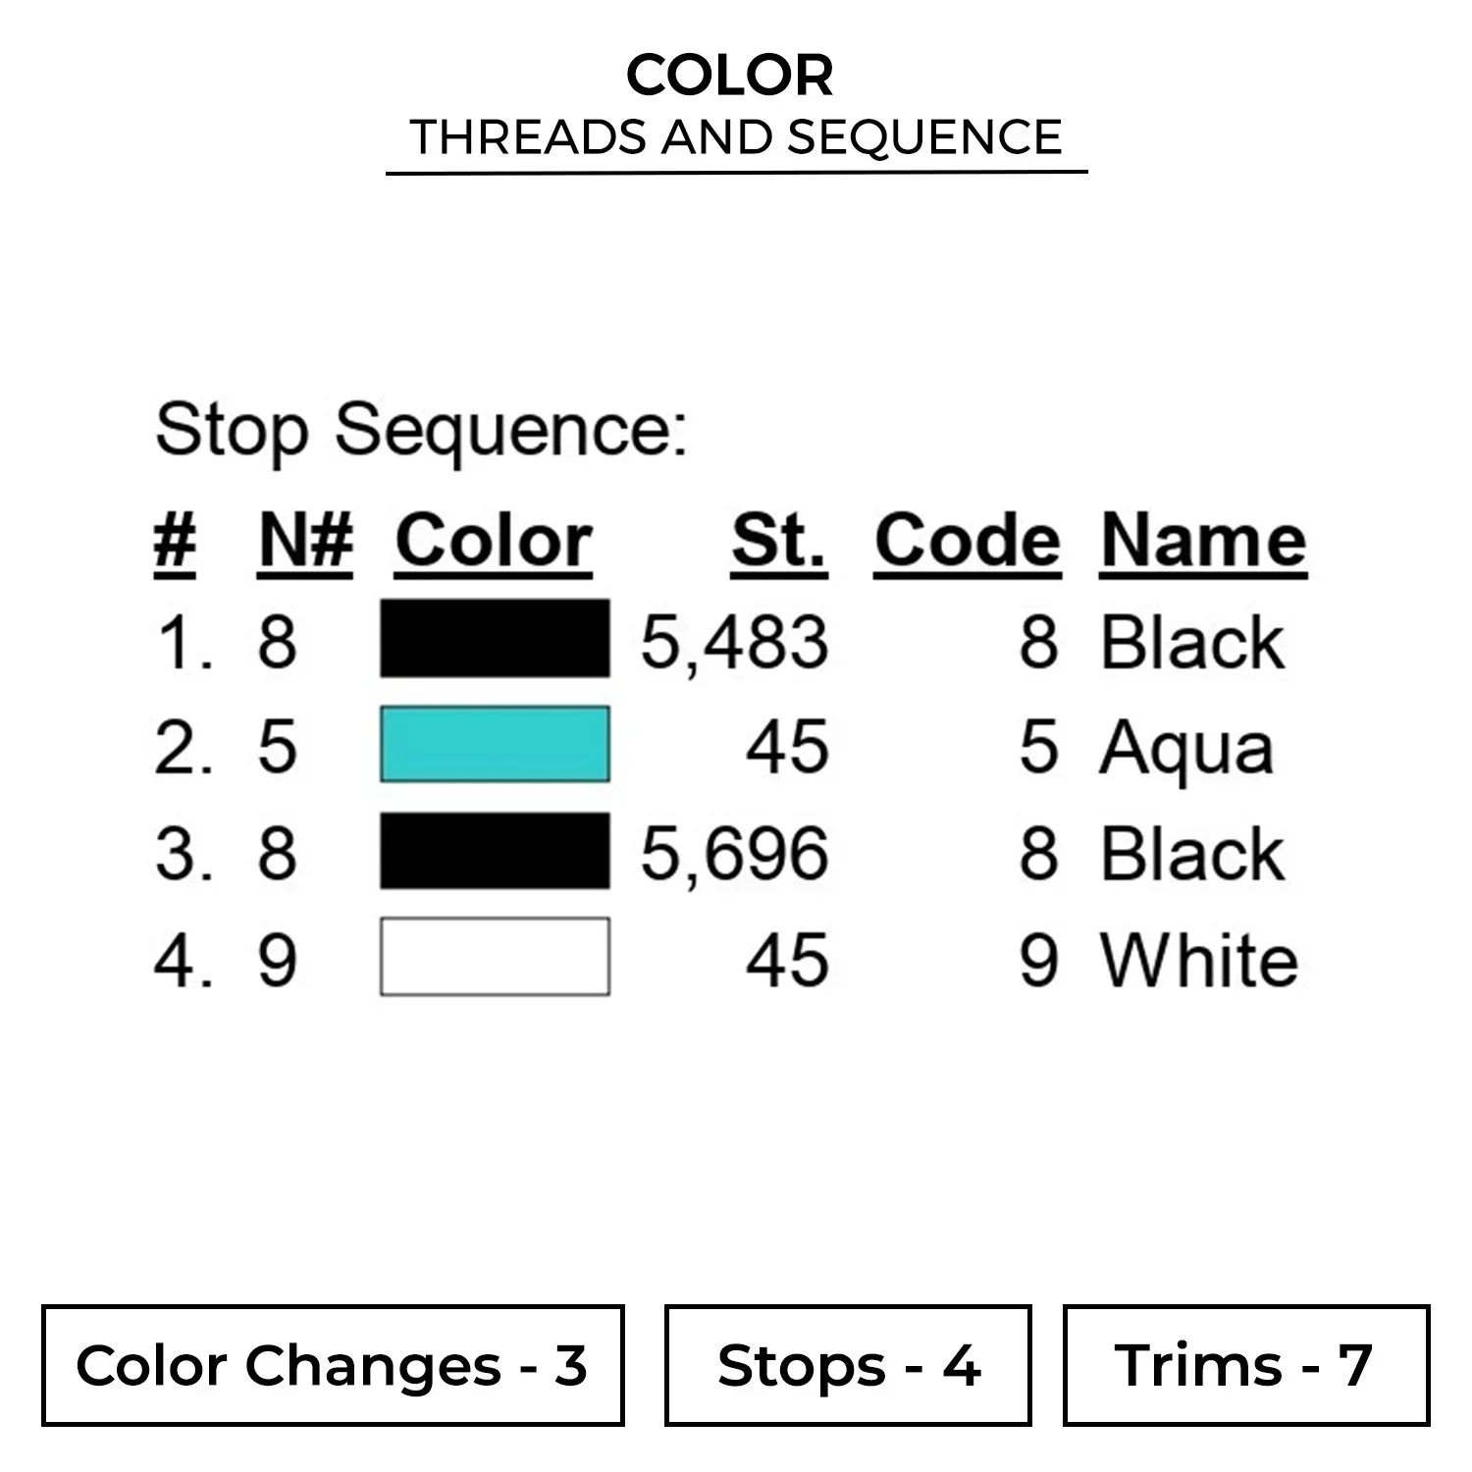Click the second black swatch in row 3
The image size is (1472, 1472).
coord(495,851)
